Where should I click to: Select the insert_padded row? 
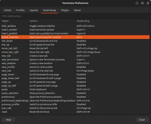coord(75,33)
